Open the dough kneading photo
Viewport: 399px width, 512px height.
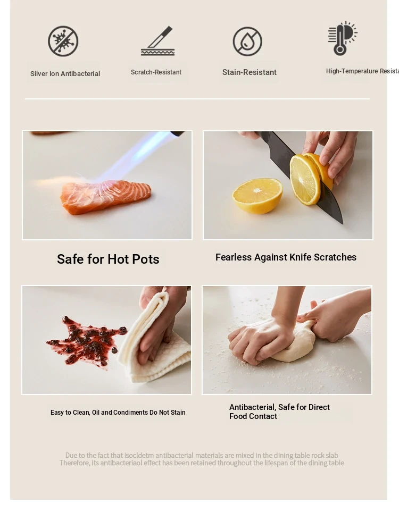click(x=287, y=340)
